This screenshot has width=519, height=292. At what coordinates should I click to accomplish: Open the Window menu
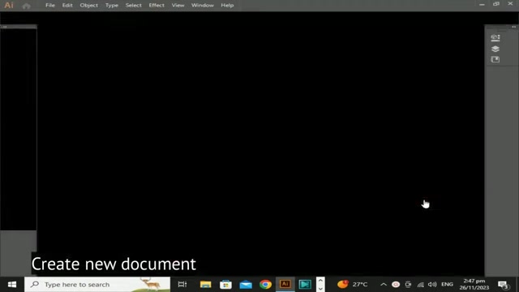tap(202, 6)
